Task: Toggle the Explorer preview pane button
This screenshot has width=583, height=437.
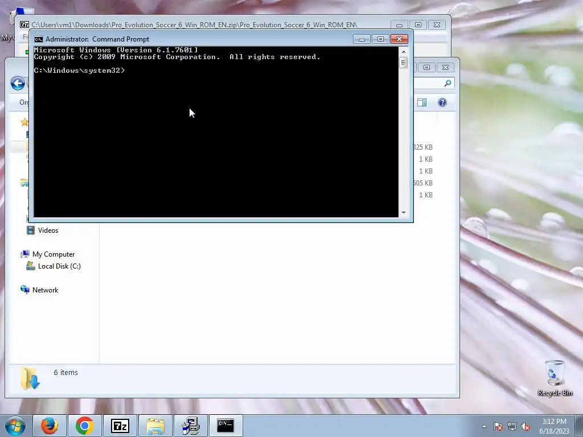Action: point(422,102)
